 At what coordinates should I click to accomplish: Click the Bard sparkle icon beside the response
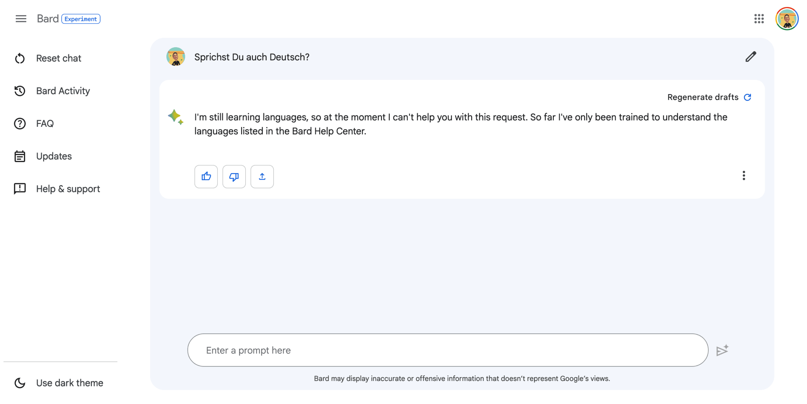[x=176, y=117]
